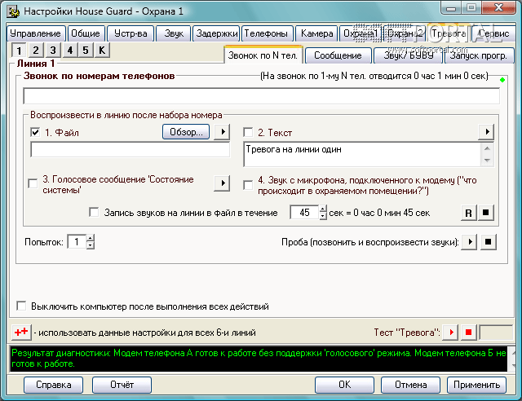The width and height of the screenshot is (522, 401).
Task: Focus the phone numbers input field
Action: (261, 96)
